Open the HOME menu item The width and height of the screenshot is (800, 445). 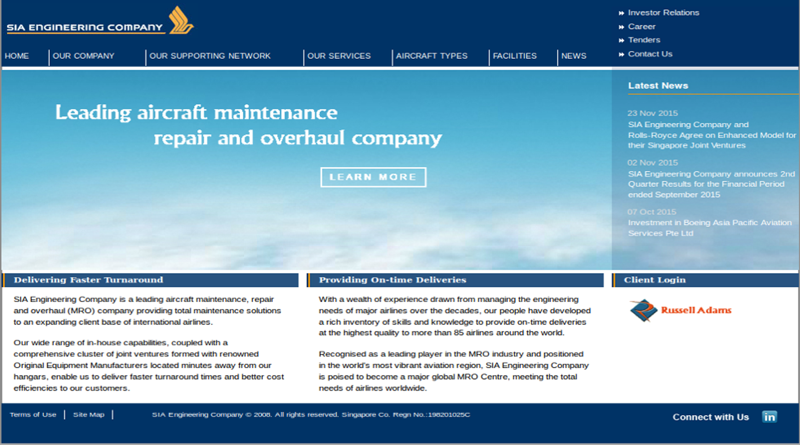click(x=17, y=56)
